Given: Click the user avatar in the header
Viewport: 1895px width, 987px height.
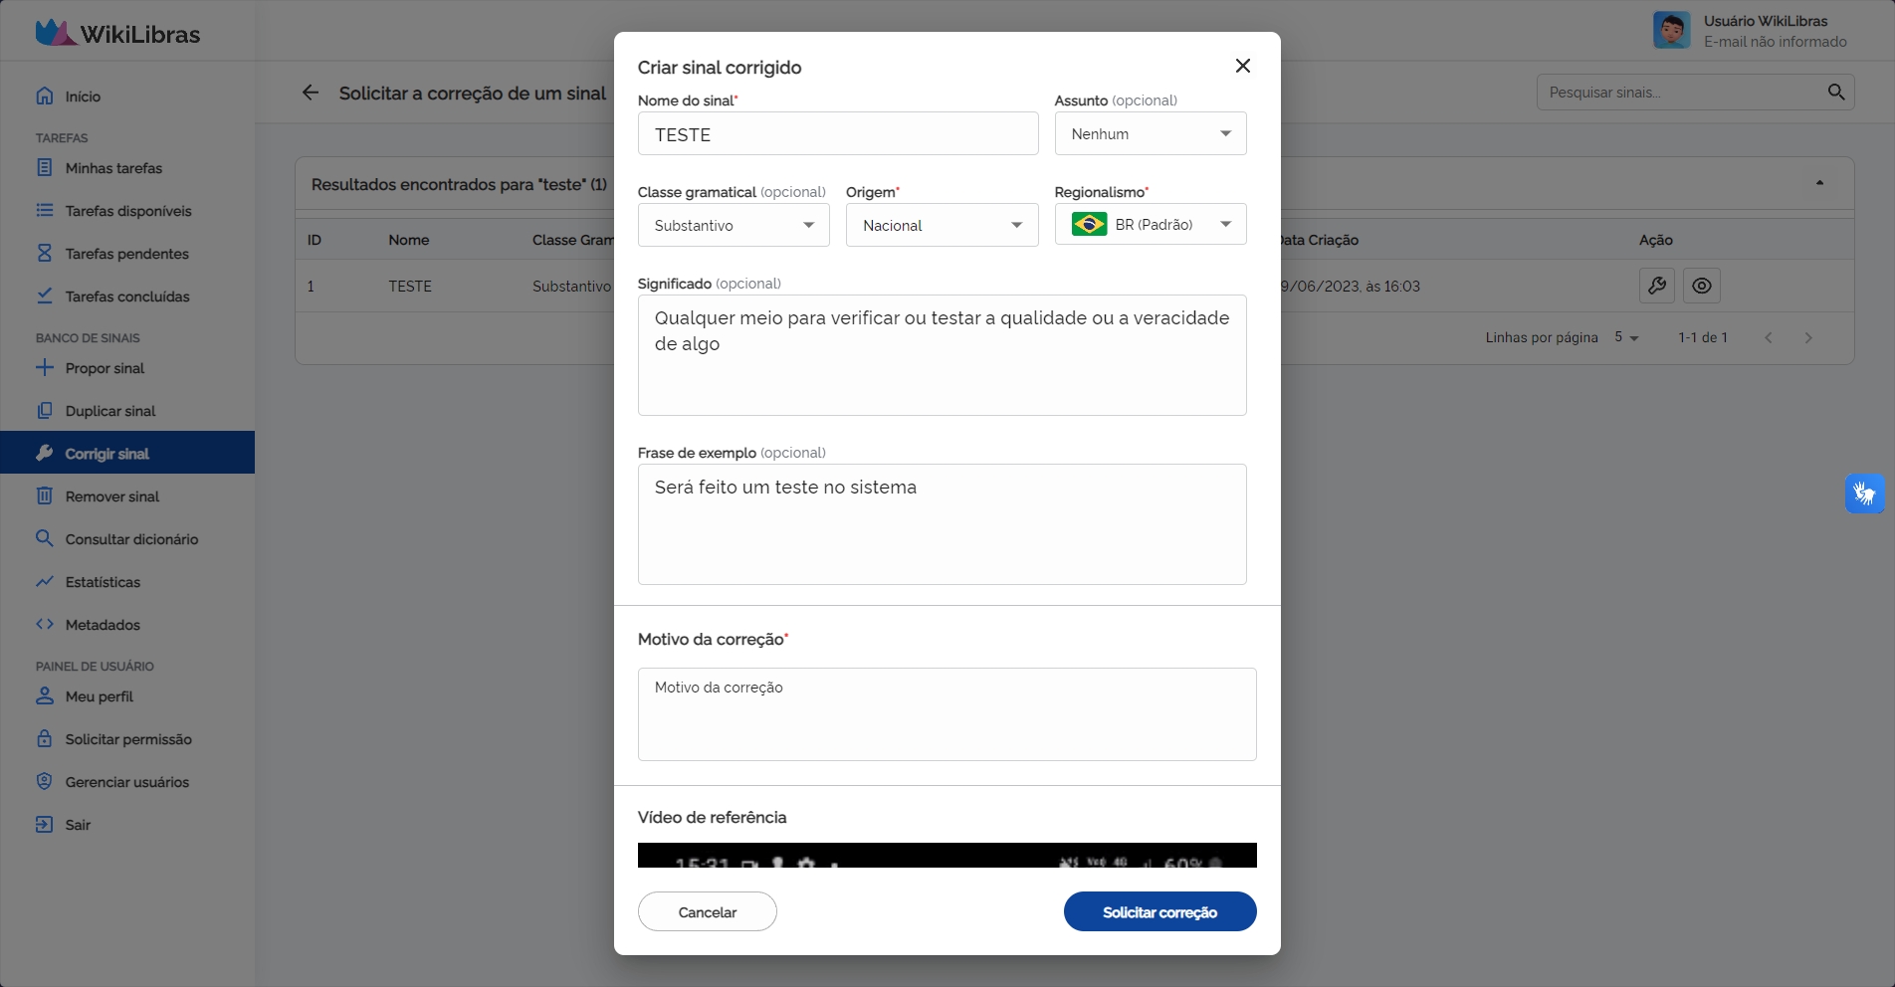Looking at the screenshot, I should point(1671,30).
